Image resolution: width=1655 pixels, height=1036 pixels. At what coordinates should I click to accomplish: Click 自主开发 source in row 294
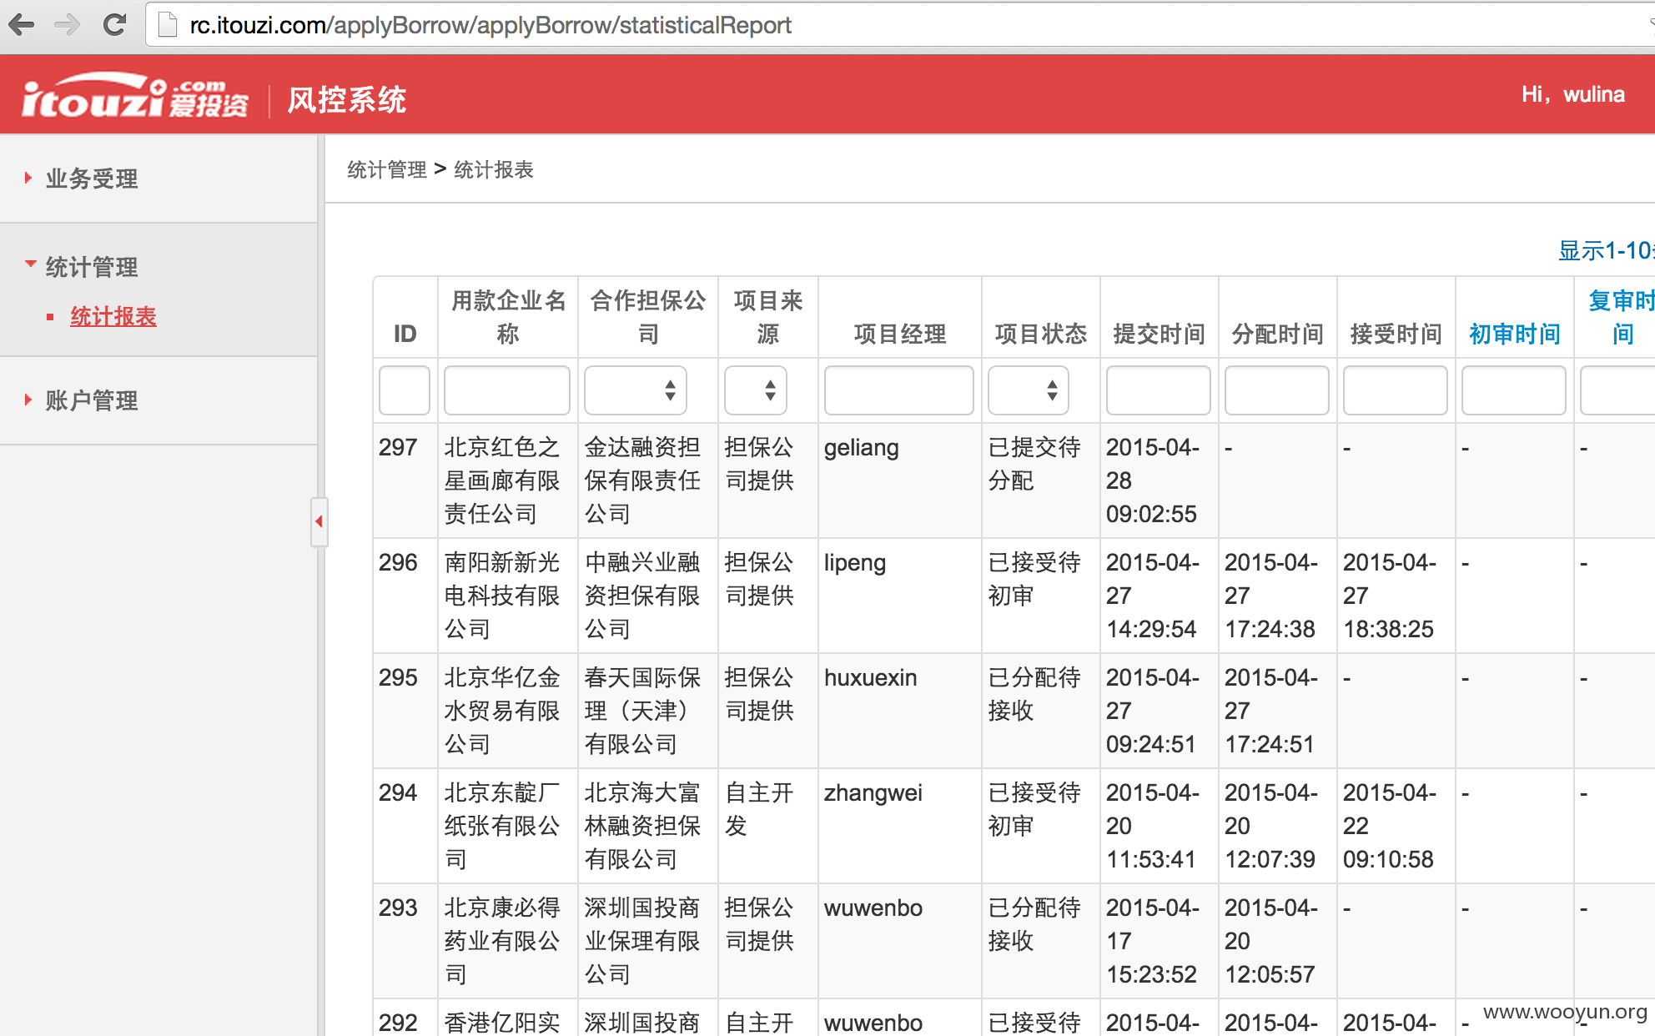(x=759, y=810)
